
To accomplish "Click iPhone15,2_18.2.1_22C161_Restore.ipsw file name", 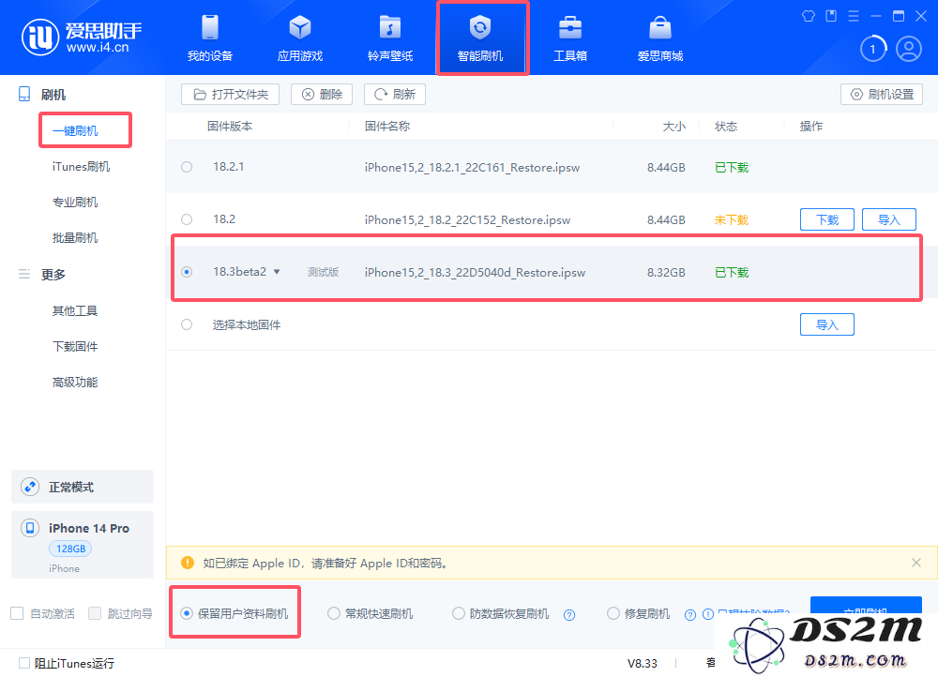I will point(472,168).
